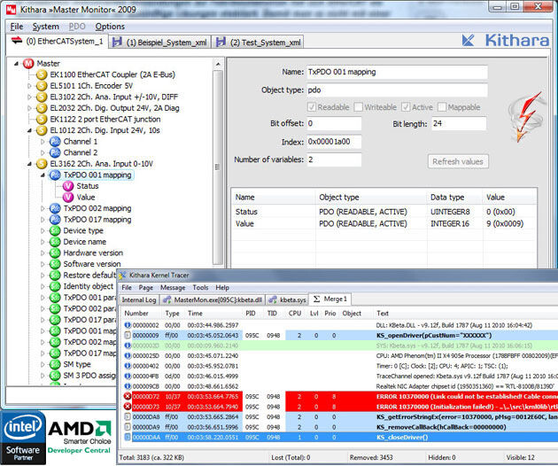Open the Tools menu in Kernel Tracer
The image size is (558, 466).
pos(200,288)
